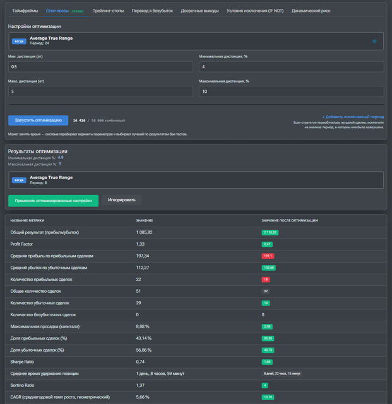This screenshot has width=392, height=404.
Task: Click the Среднее время удержания позиции label
Action: 45,374
